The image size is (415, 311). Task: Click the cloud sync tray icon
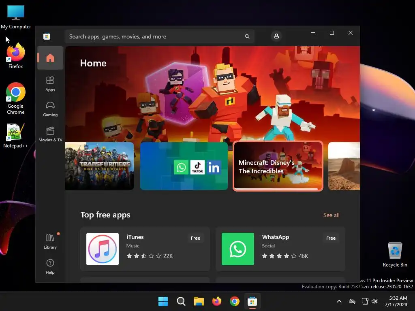point(352,301)
